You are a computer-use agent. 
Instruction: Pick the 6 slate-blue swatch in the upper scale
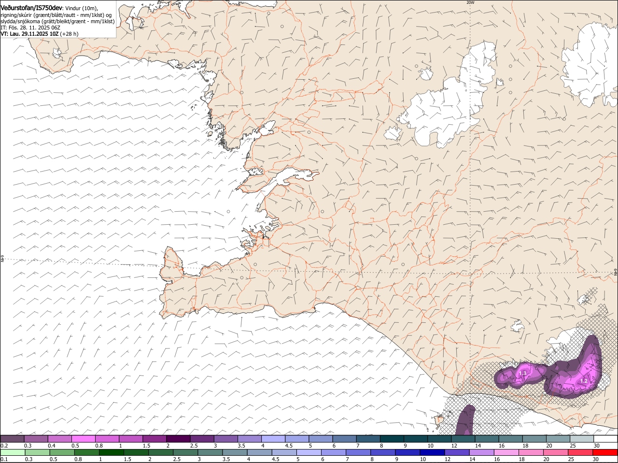(x=344, y=439)
